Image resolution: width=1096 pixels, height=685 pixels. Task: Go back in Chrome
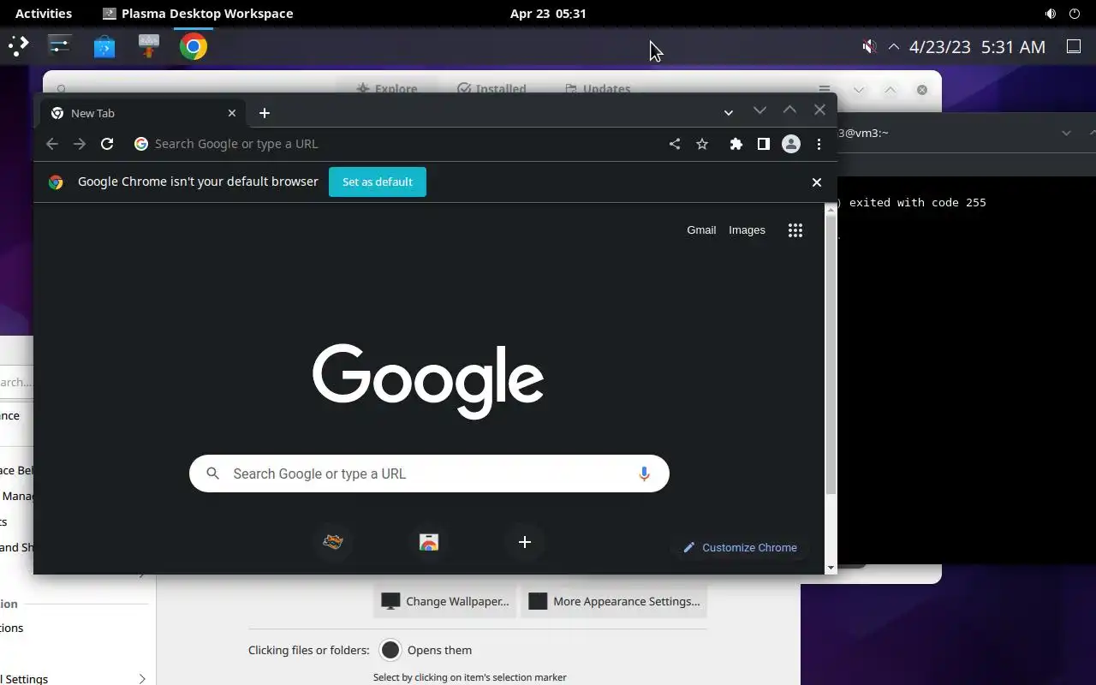pyautogui.click(x=52, y=144)
